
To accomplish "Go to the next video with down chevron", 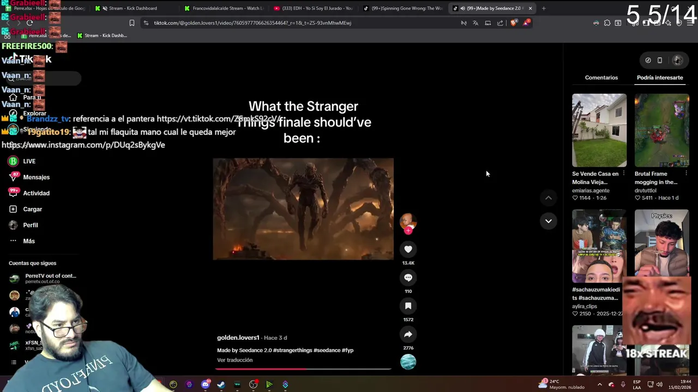I will pos(549,221).
